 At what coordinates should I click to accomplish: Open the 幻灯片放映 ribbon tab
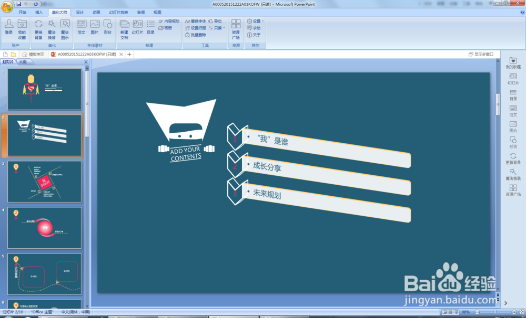(119, 13)
